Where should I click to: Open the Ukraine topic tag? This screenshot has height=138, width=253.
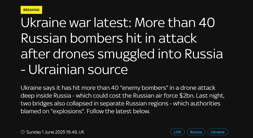point(218,132)
